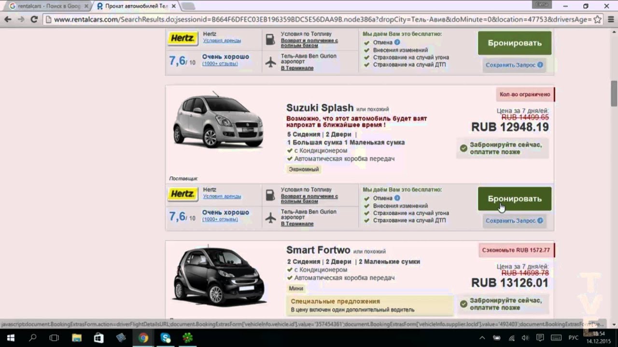Select the 'Прокат автомобилей' tab
Viewport: 618px width, 347px height.
click(x=135, y=6)
